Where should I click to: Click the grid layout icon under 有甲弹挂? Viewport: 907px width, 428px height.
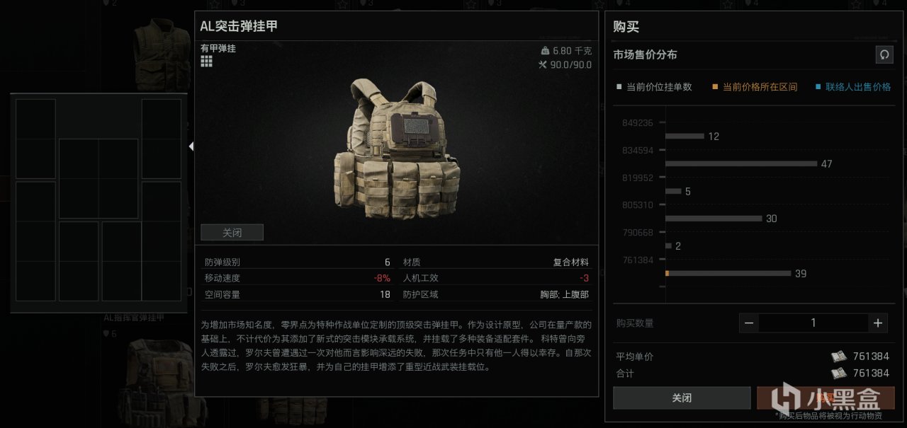(206, 62)
